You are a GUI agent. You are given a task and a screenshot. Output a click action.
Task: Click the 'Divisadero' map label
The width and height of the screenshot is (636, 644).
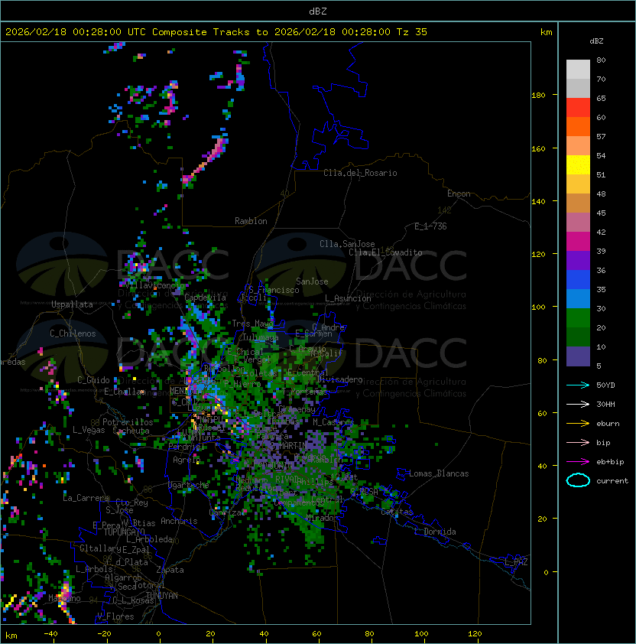(339, 379)
